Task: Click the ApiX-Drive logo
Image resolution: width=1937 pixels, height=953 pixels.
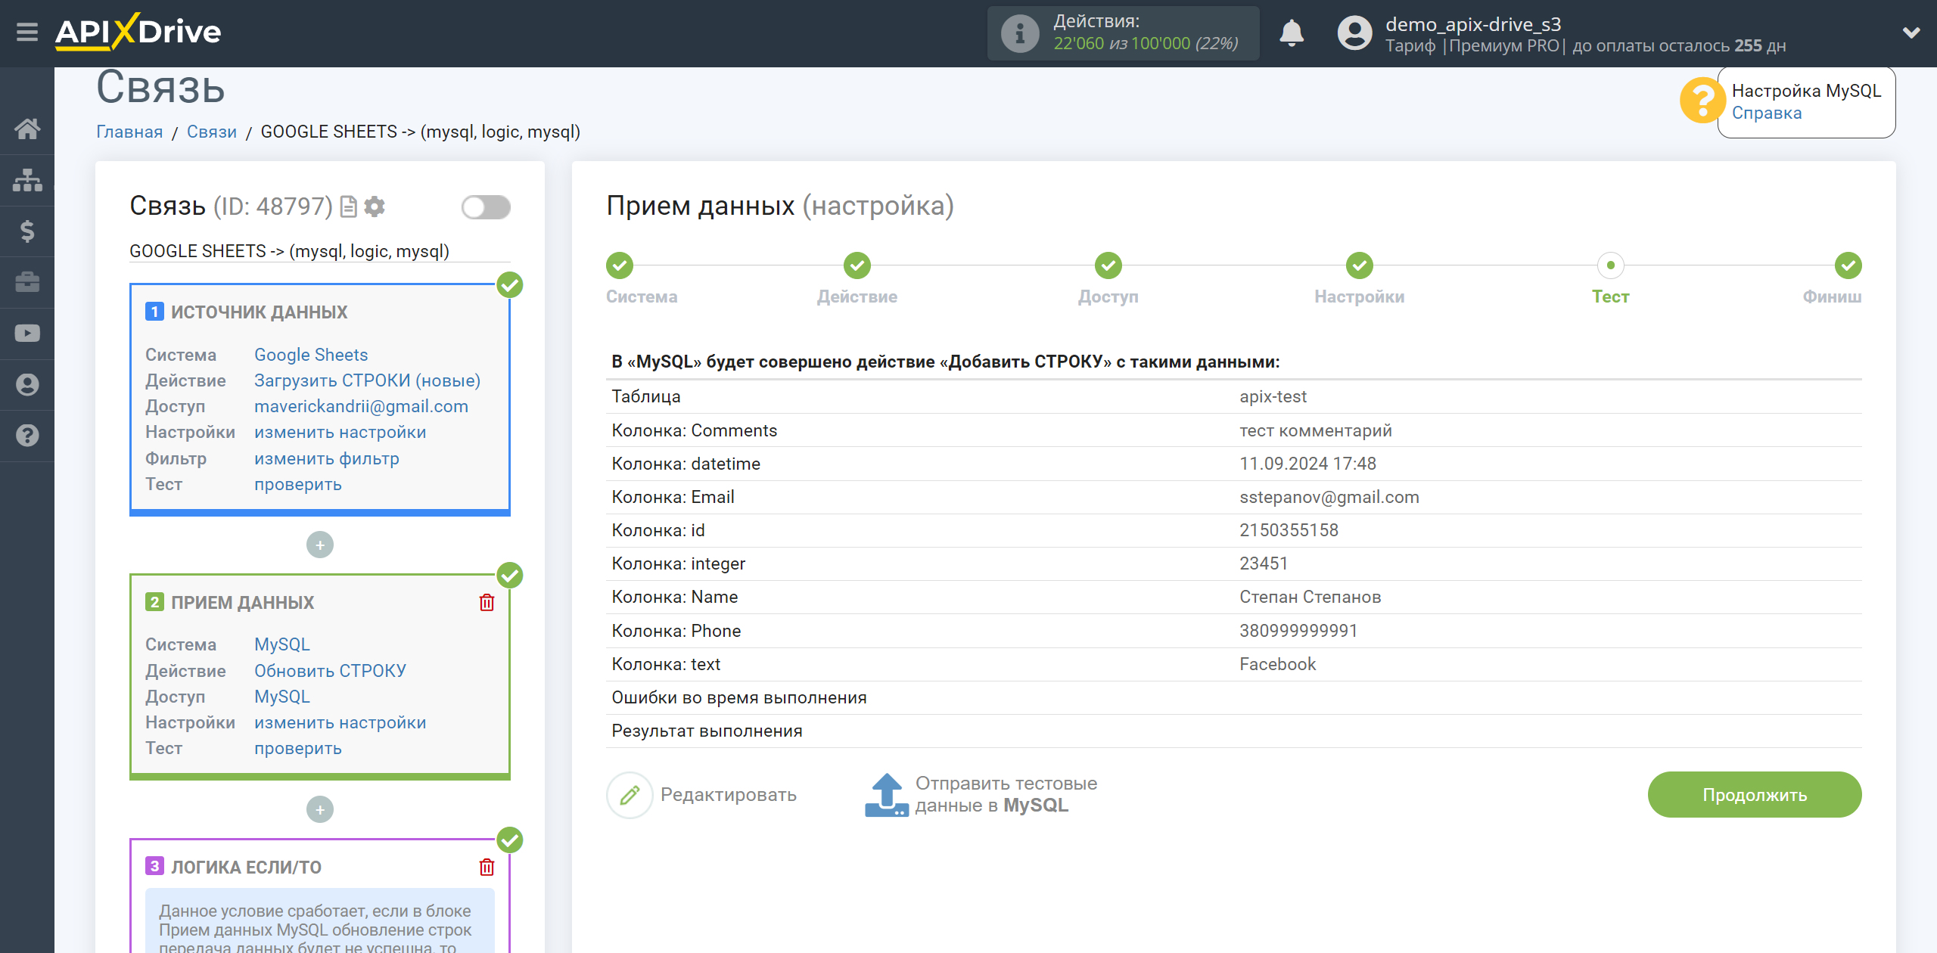Action: [138, 32]
